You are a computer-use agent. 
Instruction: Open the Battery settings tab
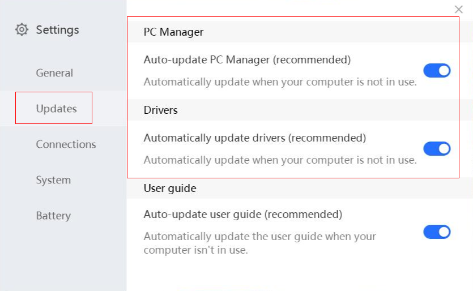click(53, 216)
